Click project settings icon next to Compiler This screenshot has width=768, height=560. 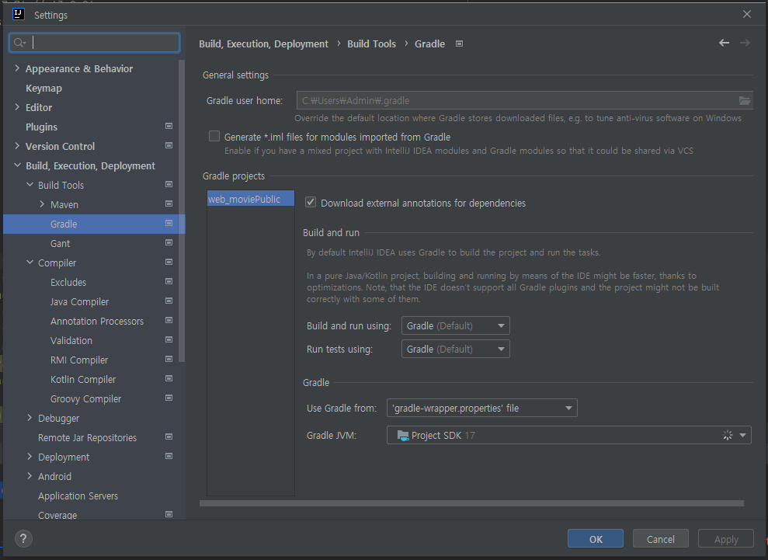tap(169, 262)
